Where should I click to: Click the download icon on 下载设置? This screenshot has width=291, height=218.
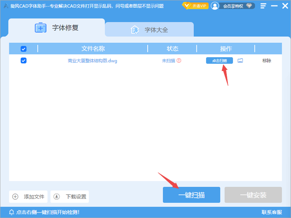57,196
